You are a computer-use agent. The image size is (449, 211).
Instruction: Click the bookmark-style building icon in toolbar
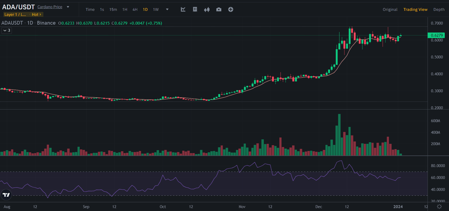click(x=195, y=10)
